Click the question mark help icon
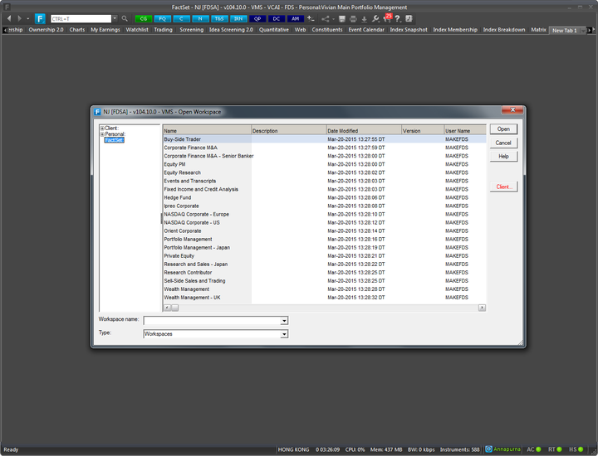The width and height of the screenshot is (598, 456). pos(398,18)
